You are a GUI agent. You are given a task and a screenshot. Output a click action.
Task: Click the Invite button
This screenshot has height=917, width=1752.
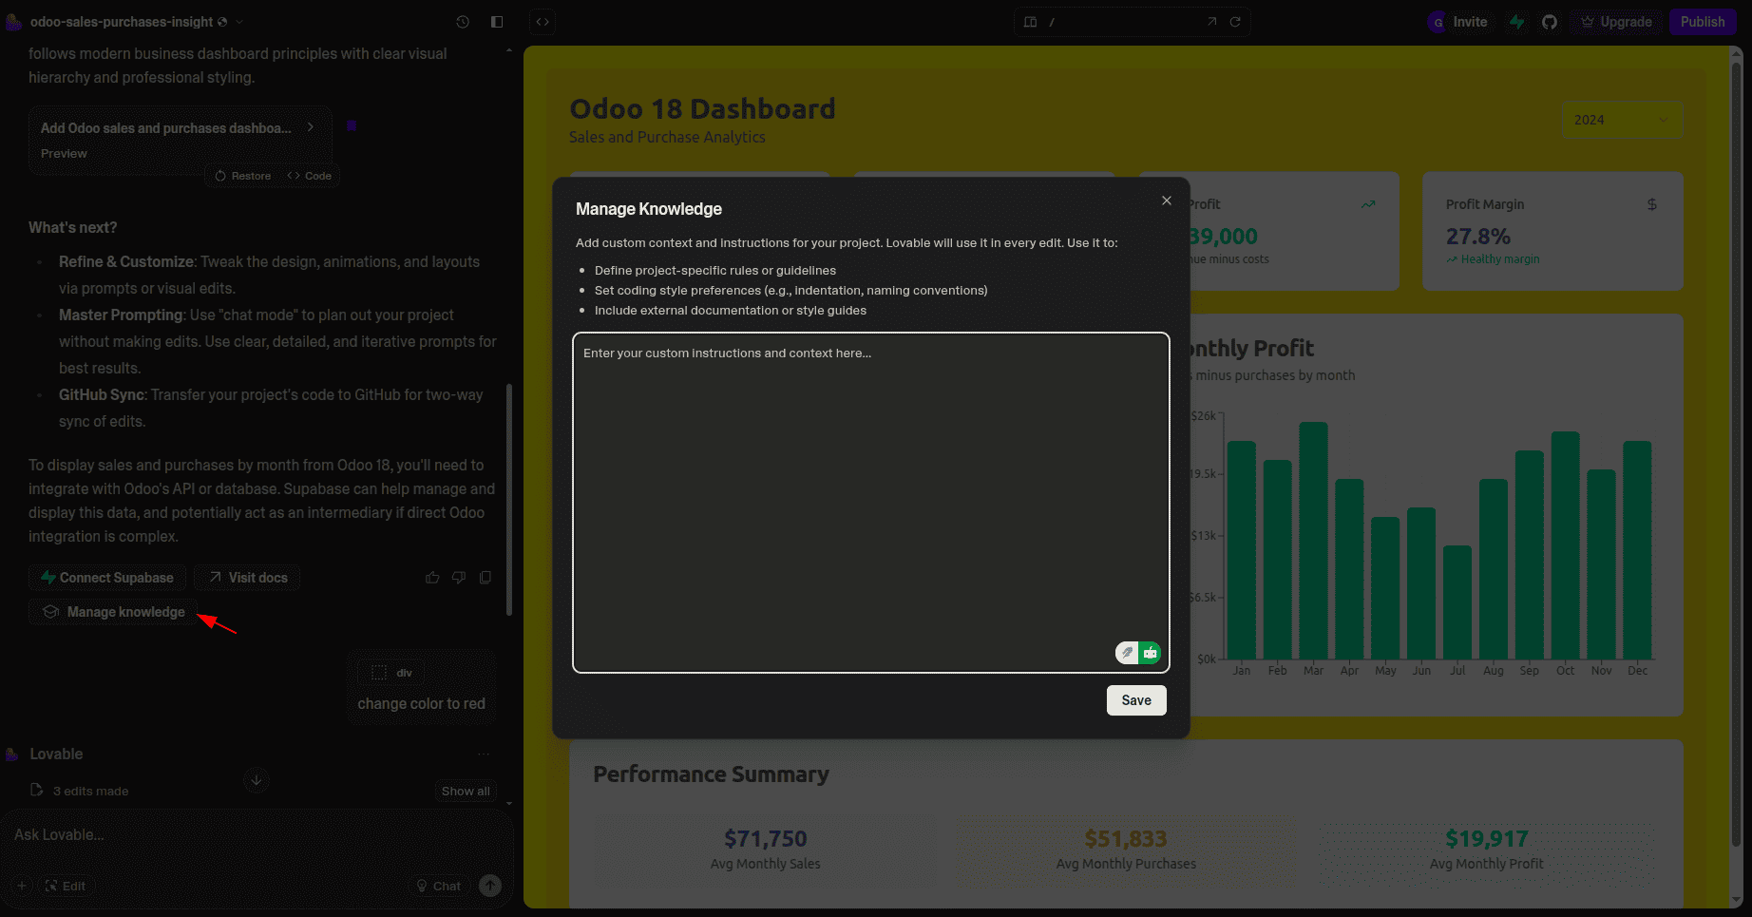tap(1459, 22)
